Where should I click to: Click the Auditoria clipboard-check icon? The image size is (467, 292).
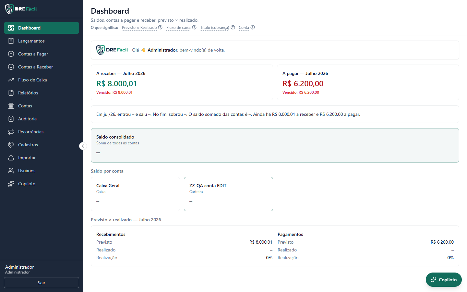click(11, 119)
